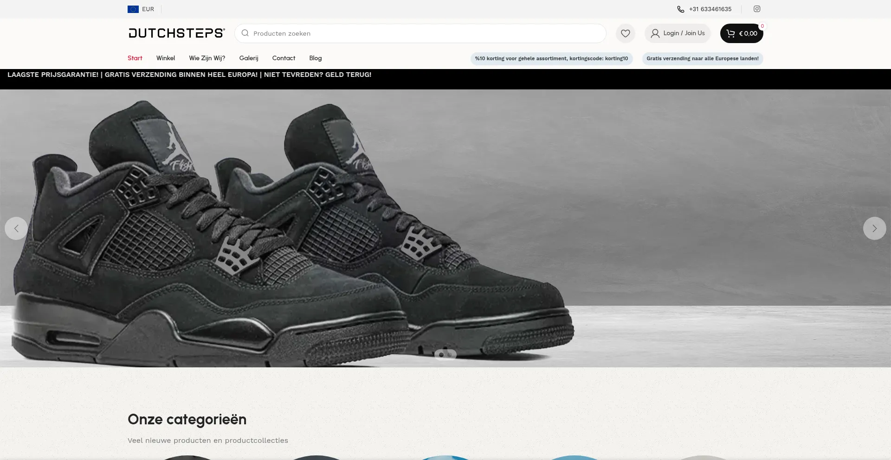This screenshot has width=891, height=460.
Task: Open wishlist via heart icon
Action: pyautogui.click(x=626, y=33)
